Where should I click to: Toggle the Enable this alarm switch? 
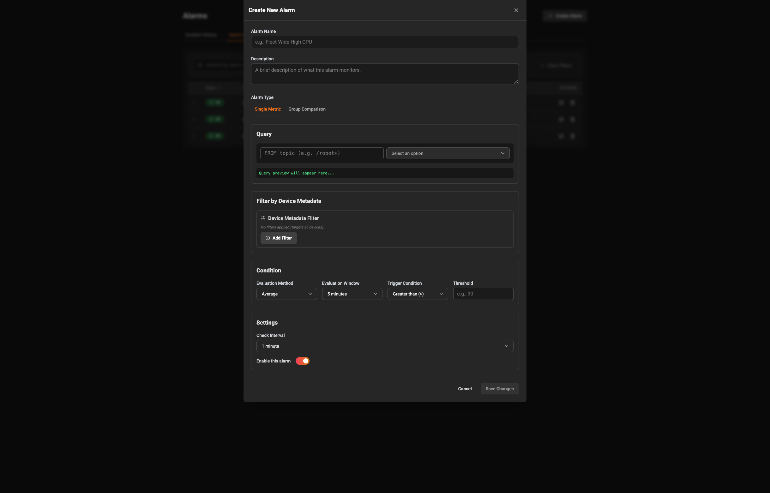tap(302, 361)
